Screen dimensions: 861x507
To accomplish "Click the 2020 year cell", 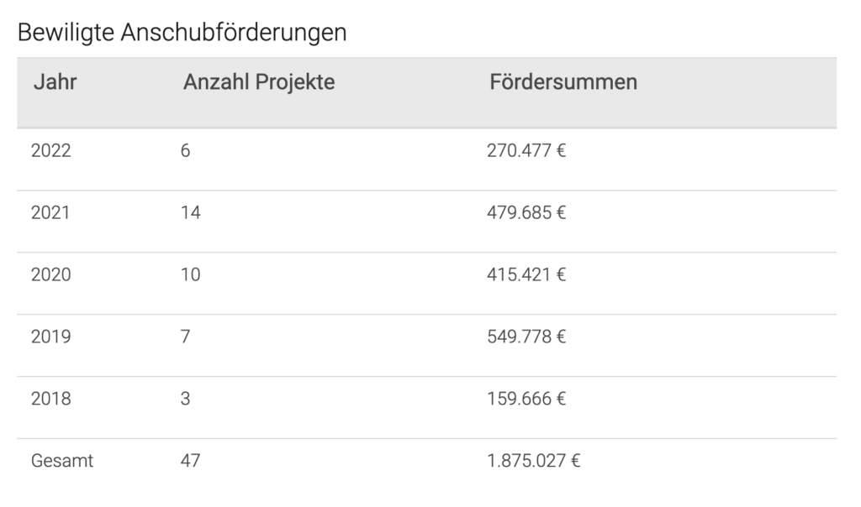I will point(51,275).
